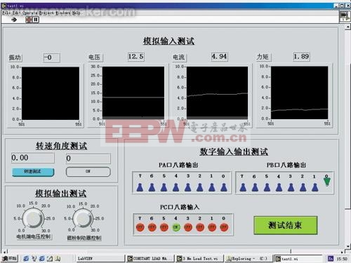Click the 0.00 speed value field

coord(33,158)
